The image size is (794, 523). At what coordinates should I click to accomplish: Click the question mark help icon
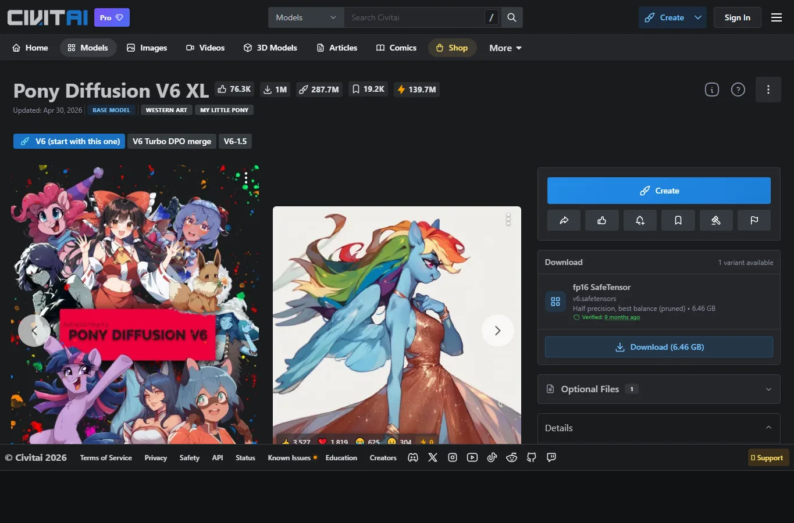pyautogui.click(x=738, y=89)
